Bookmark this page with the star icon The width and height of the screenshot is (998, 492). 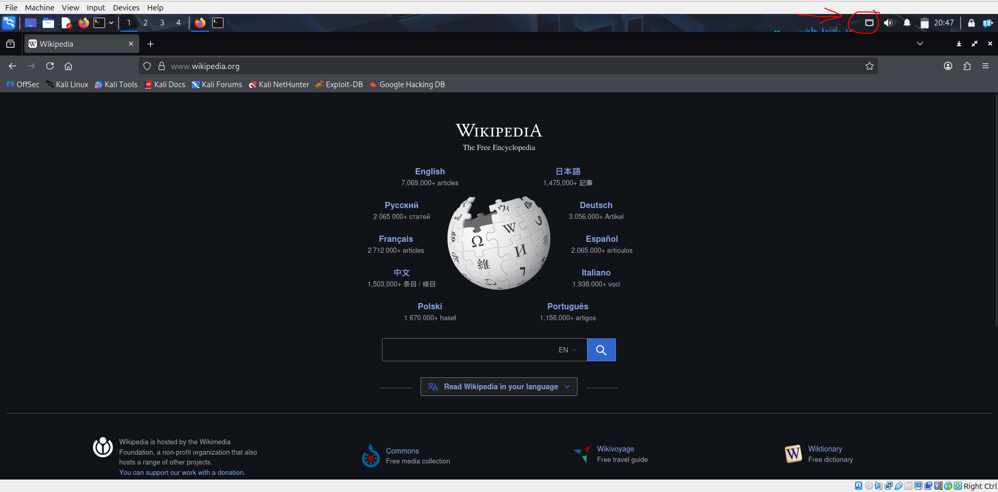point(869,66)
